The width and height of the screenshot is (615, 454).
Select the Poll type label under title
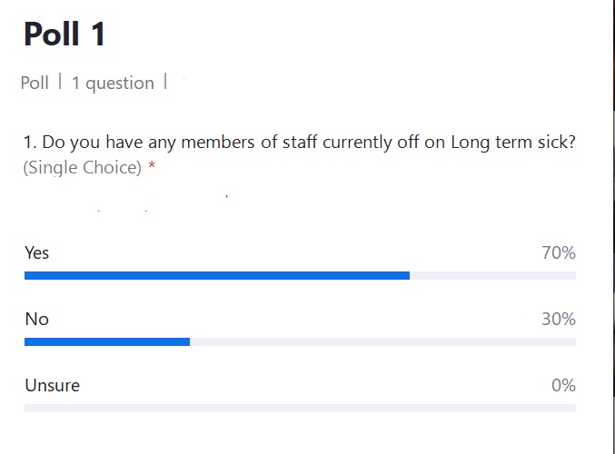35,83
